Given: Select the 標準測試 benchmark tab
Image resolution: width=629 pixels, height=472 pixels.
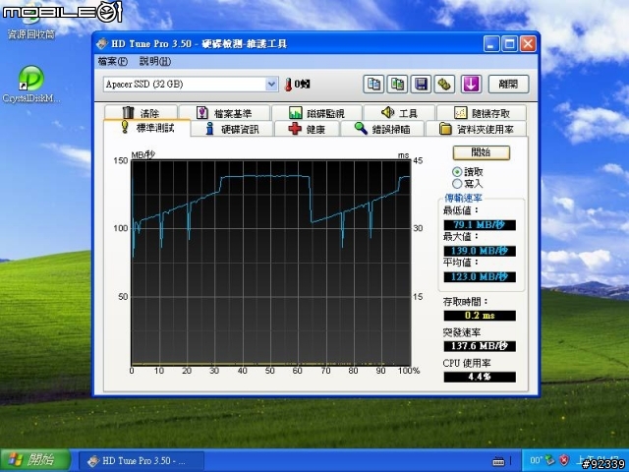Looking at the screenshot, I should click(147, 128).
